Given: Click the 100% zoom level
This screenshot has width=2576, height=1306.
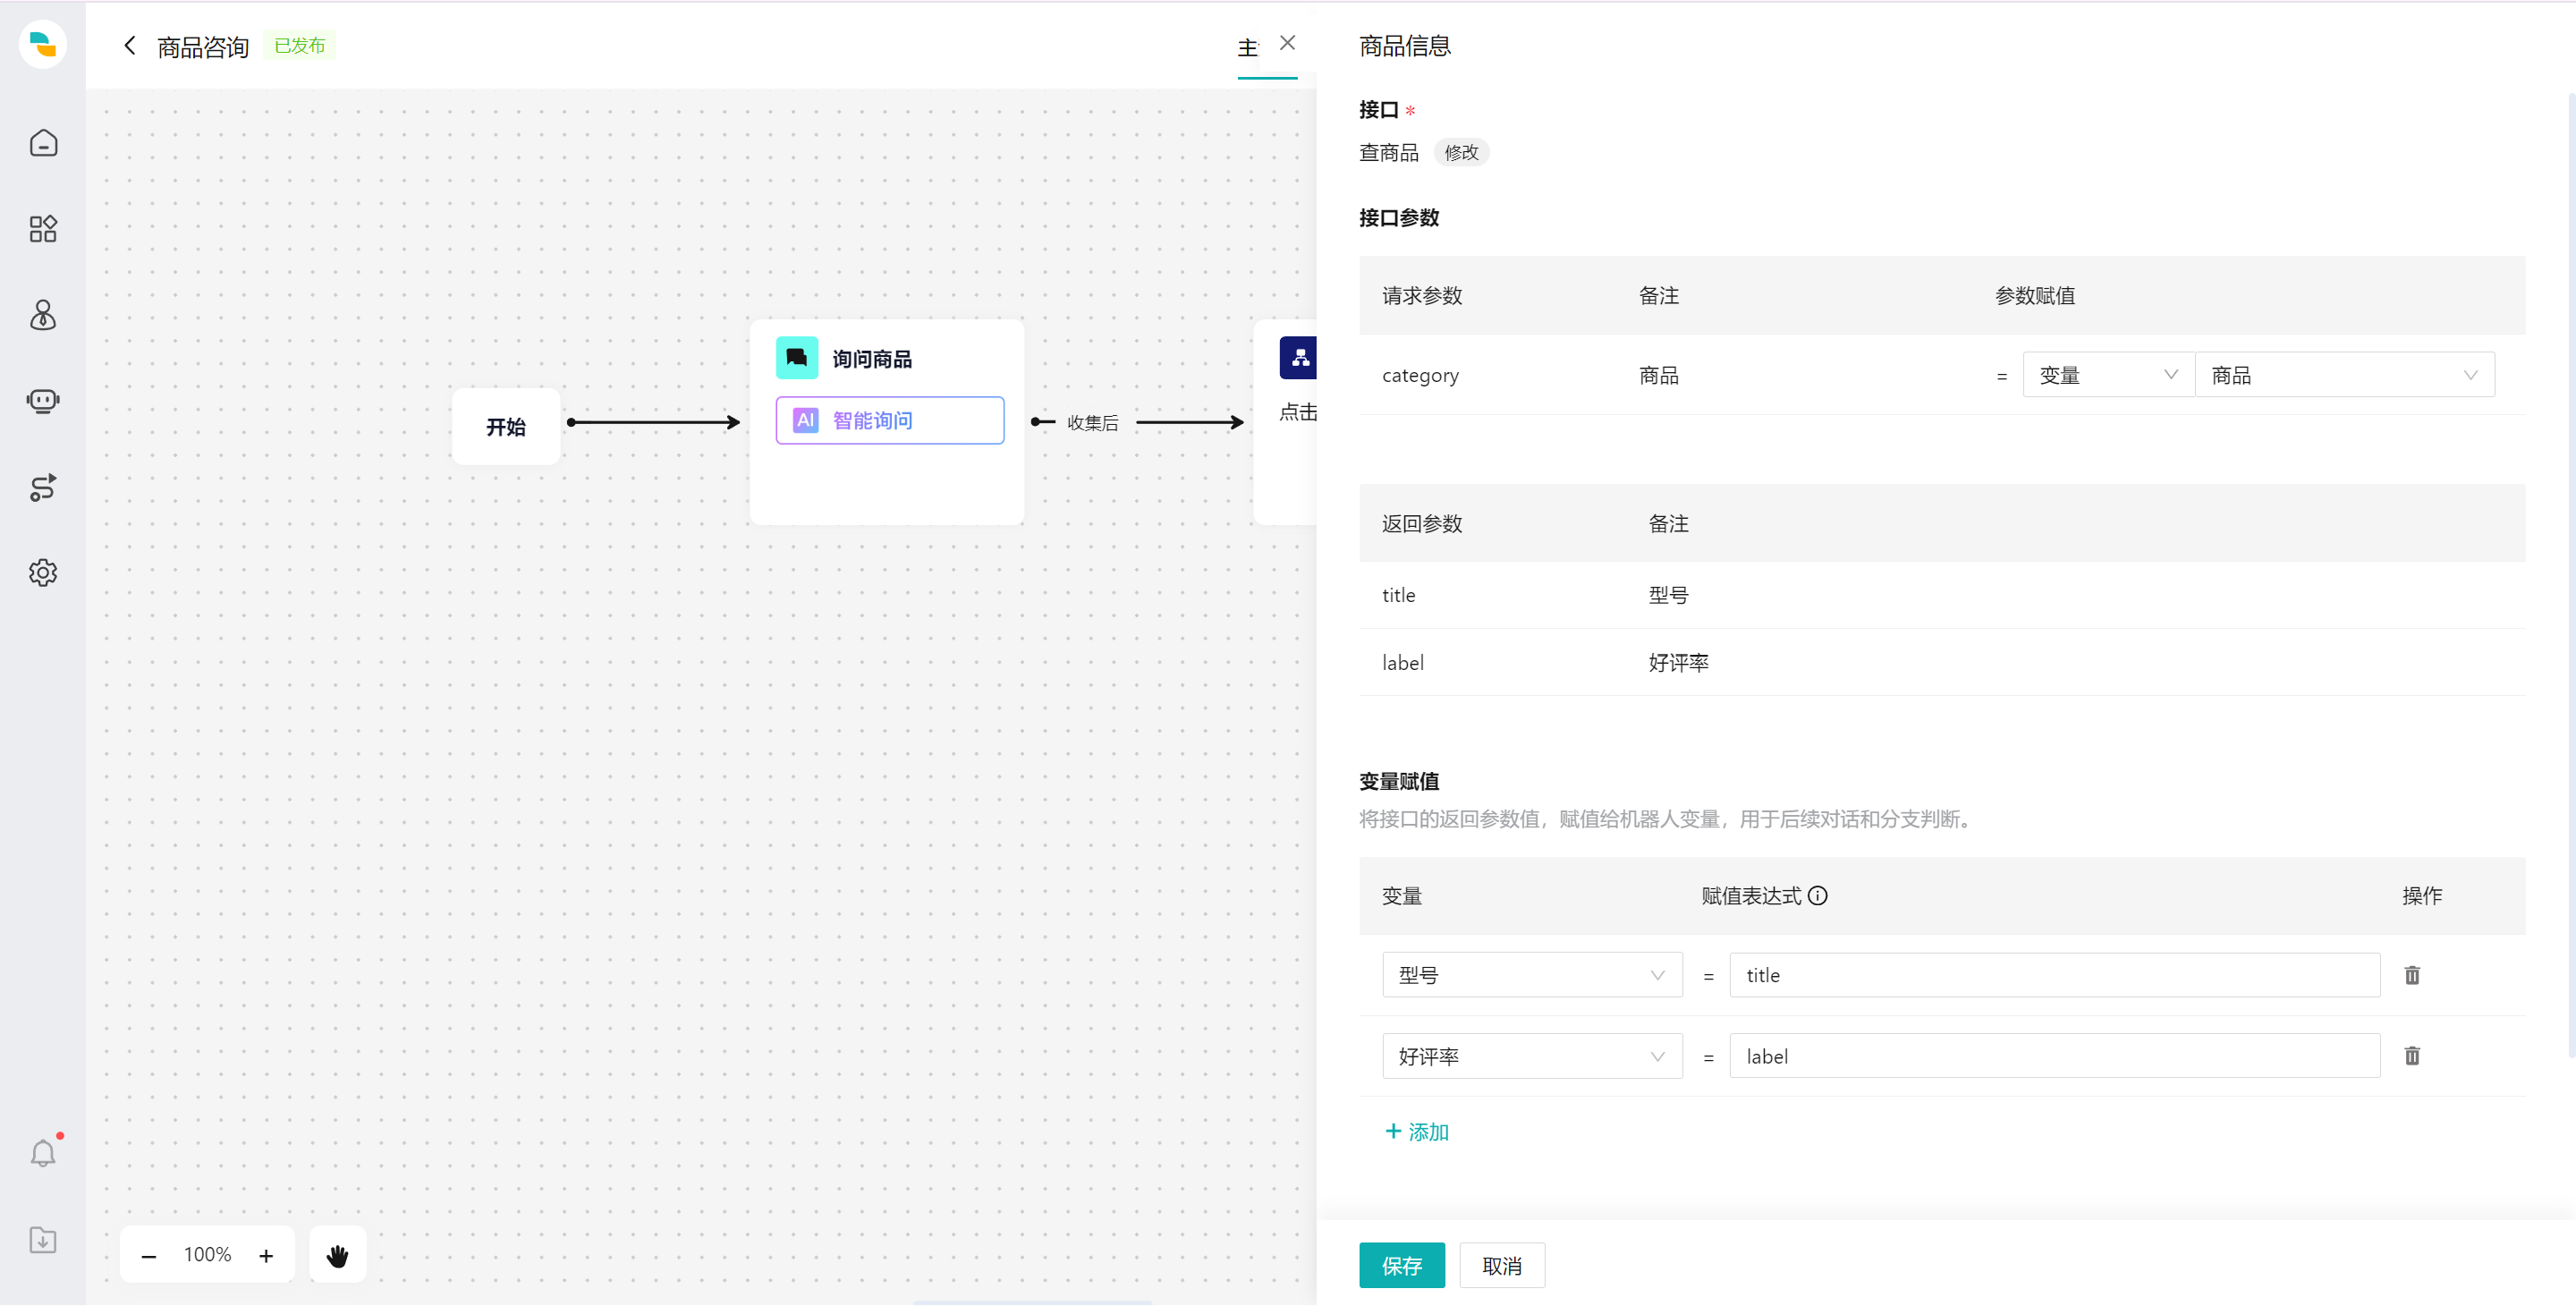Looking at the screenshot, I should pyautogui.click(x=207, y=1254).
